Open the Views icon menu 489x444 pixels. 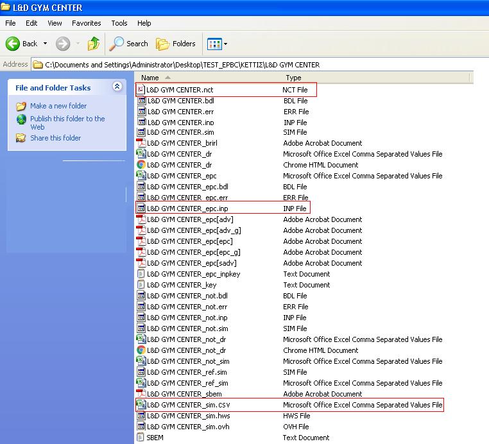click(217, 44)
